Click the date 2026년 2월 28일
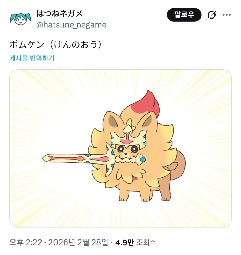The height and width of the screenshot is (255, 241). click(78, 242)
